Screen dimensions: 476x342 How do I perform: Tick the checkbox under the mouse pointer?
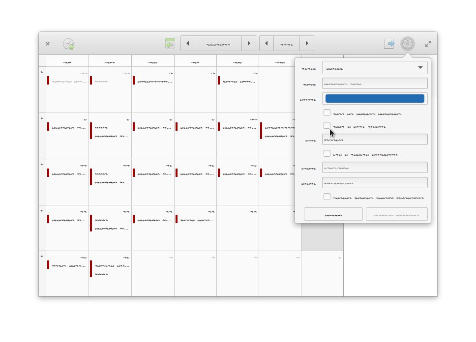pos(327,125)
